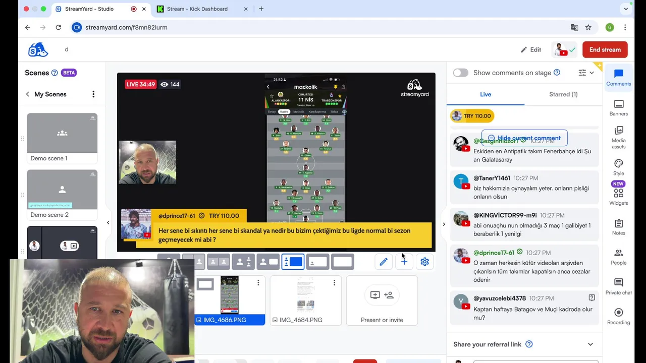Click the plus add layout icon
The image size is (646, 363).
[x=404, y=262]
